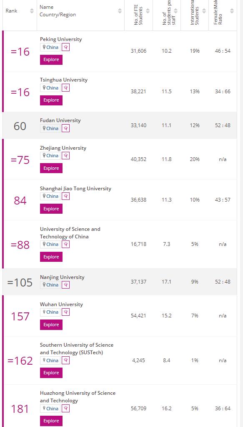Screen dimensions: 243x427
Task: Open the Nanjing University link
Action: tap(62, 277)
